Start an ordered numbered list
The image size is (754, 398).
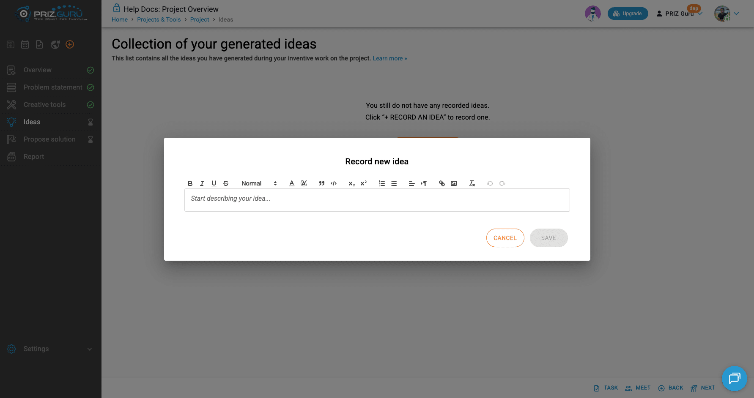(x=382, y=183)
